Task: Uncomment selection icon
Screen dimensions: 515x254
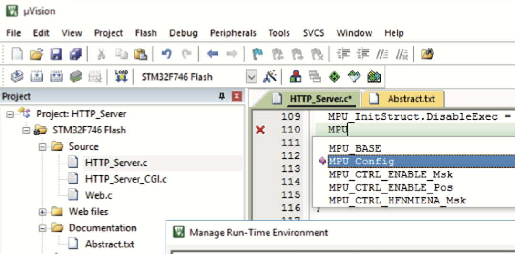Action: pyautogui.click(x=402, y=54)
